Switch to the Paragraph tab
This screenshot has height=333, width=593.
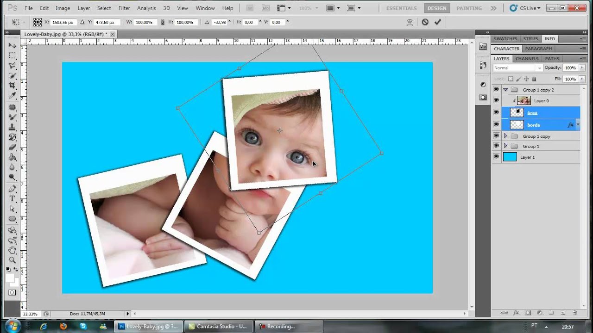point(538,49)
